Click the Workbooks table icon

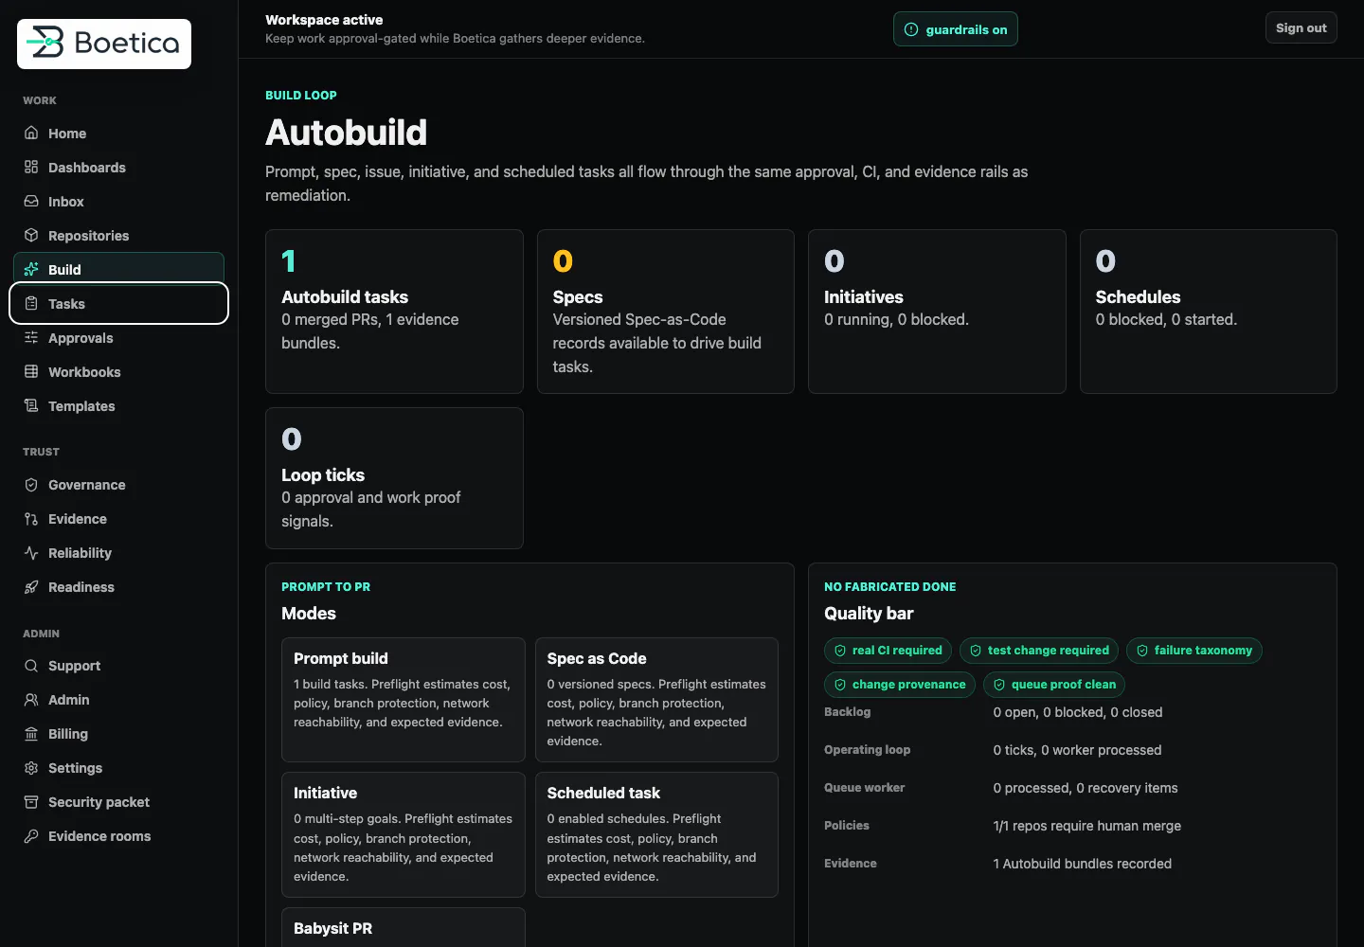pos(31,372)
